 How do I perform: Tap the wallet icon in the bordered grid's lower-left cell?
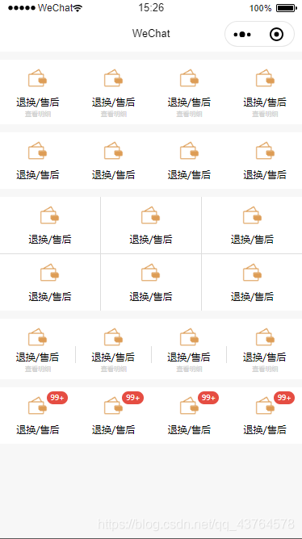pos(50,273)
